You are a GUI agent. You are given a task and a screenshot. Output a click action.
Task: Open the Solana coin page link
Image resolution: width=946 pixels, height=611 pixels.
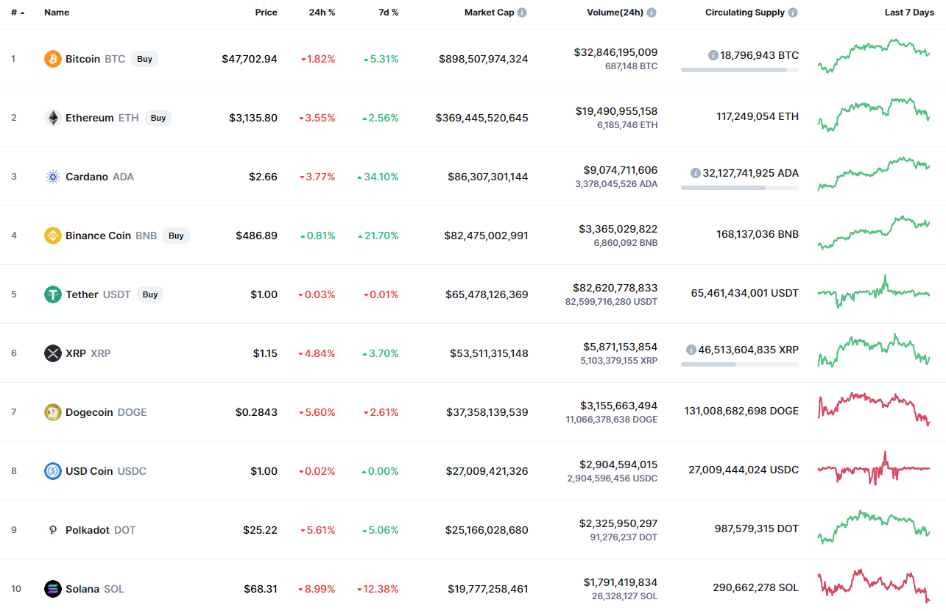tap(82, 589)
